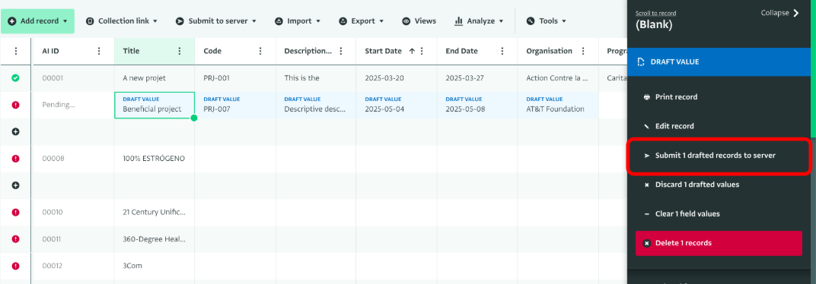Follow the Scroll to record link
The height and width of the screenshot is (284, 816).
[x=655, y=13]
